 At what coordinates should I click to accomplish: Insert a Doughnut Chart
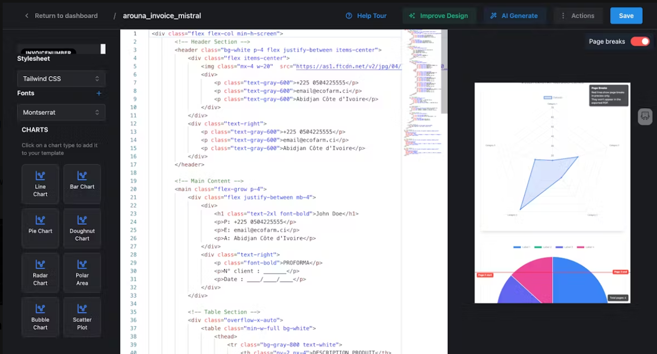coord(82,228)
